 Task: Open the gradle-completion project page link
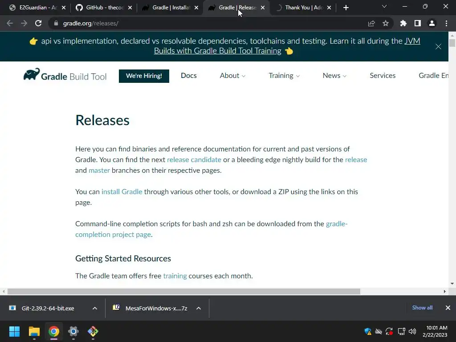pyautogui.click(x=212, y=229)
